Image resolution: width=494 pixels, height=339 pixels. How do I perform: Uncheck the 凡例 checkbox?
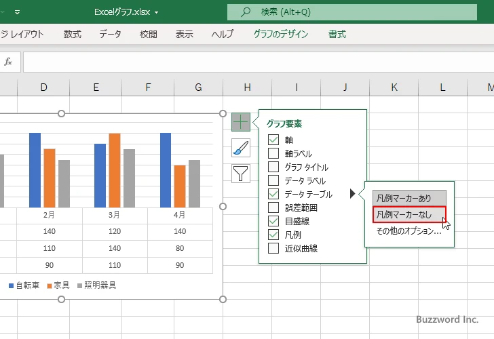coord(273,235)
